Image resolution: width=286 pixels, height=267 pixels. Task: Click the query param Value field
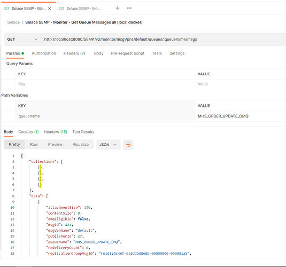241,84
